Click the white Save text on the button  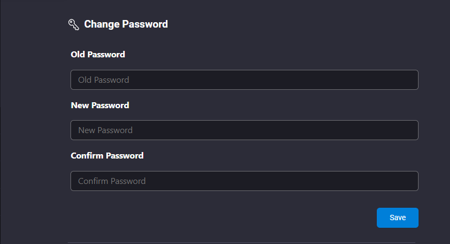click(x=397, y=217)
